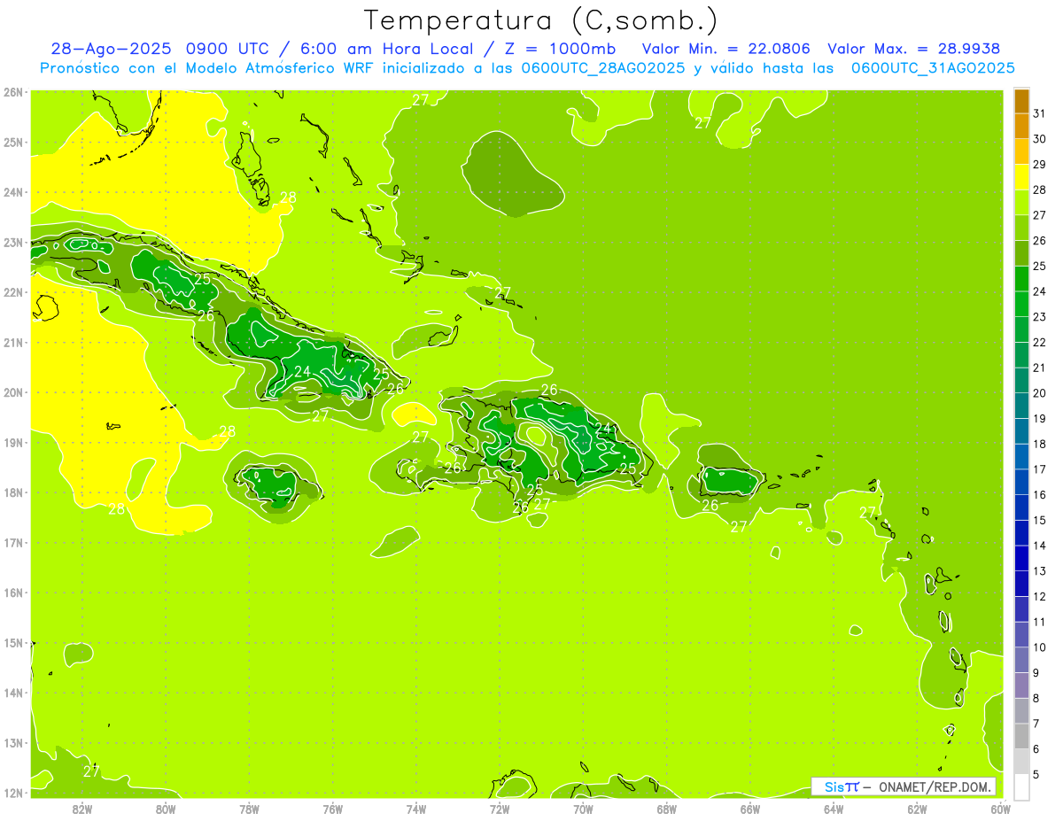Click the 26N latitude label

12,92
